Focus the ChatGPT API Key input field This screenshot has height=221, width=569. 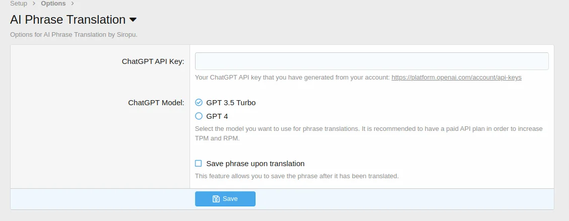[371, 61]
